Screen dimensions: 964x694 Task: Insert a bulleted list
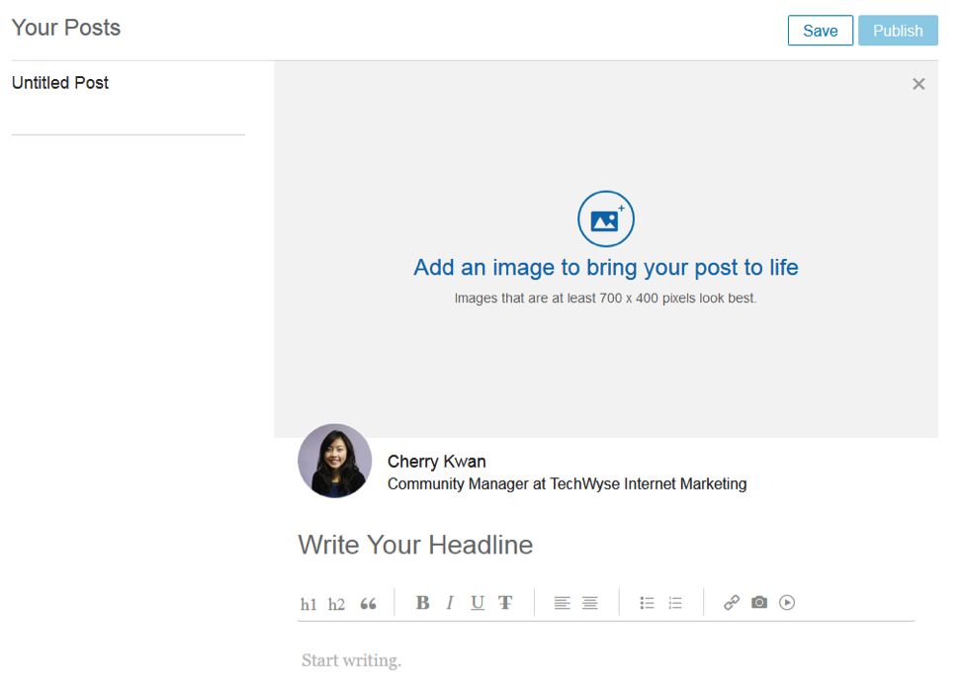coord(647,603)
